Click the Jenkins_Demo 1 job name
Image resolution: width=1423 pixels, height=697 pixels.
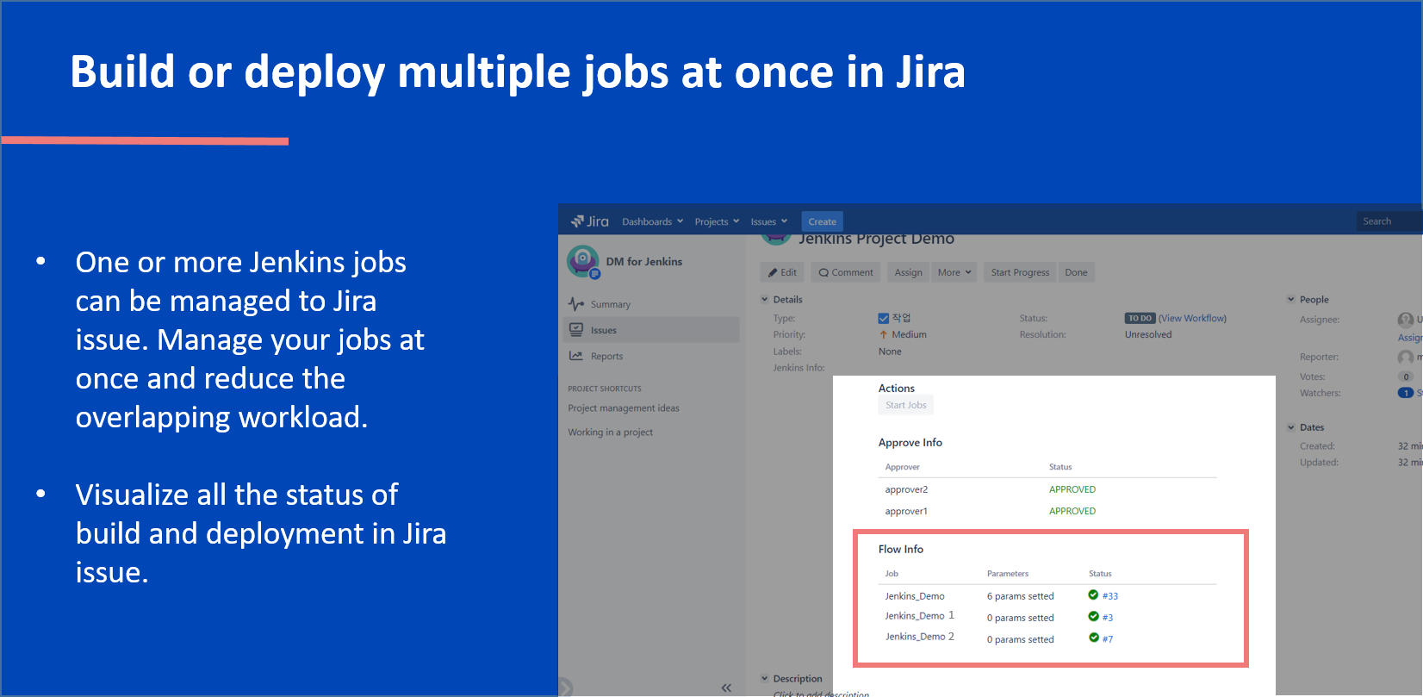(x=919, y=616)
